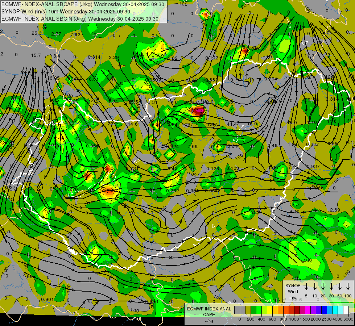Click the 15.7 value on the map
This screenshot has height=326, width=355.
tap(36, 55)
